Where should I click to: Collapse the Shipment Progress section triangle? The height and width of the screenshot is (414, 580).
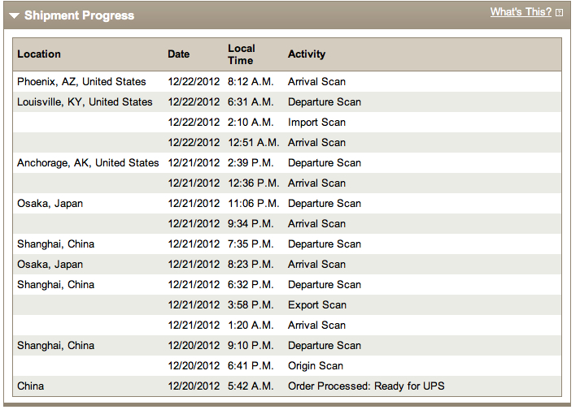click(15, 16)
